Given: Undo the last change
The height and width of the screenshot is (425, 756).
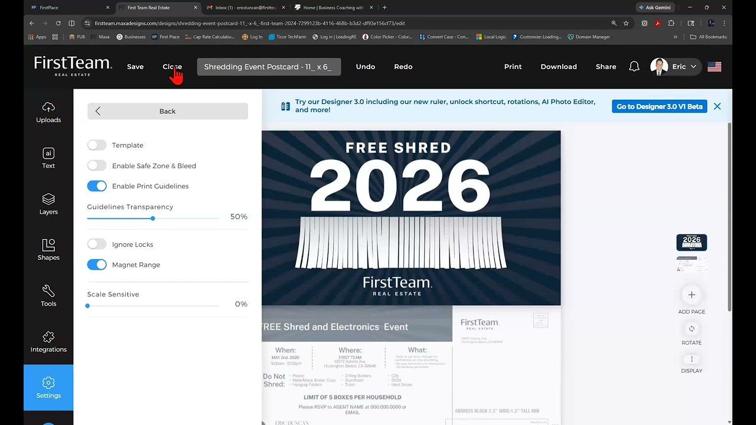Looking at the screenshot, I should pyautogui.click(x=366, y=67).
